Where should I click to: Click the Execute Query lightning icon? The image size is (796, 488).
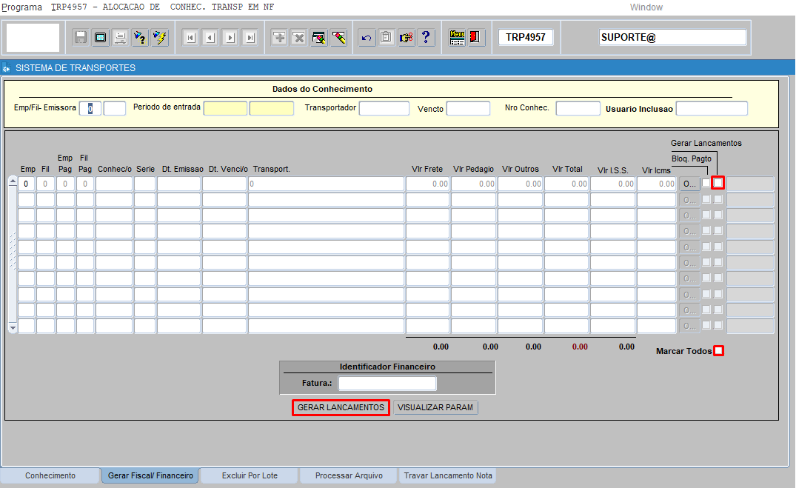tap(160, 38)
